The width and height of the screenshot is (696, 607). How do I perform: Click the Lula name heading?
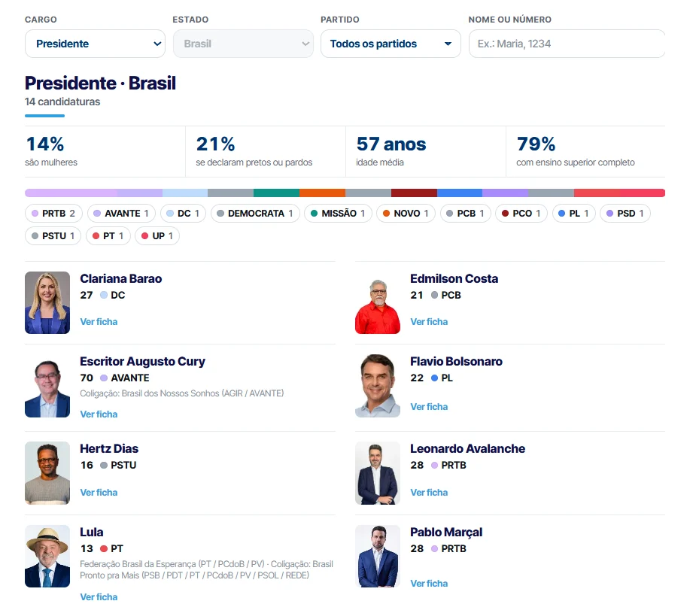92,532
